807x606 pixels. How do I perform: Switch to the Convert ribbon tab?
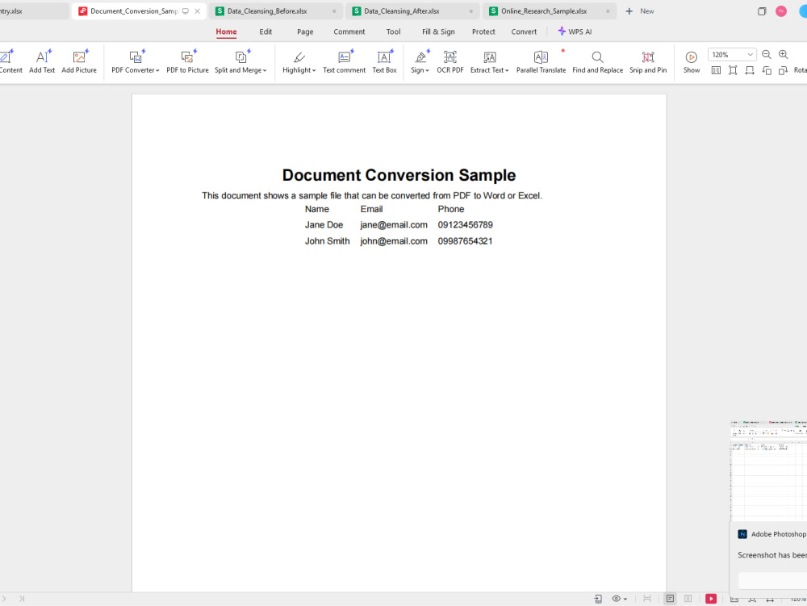point(524,32)
